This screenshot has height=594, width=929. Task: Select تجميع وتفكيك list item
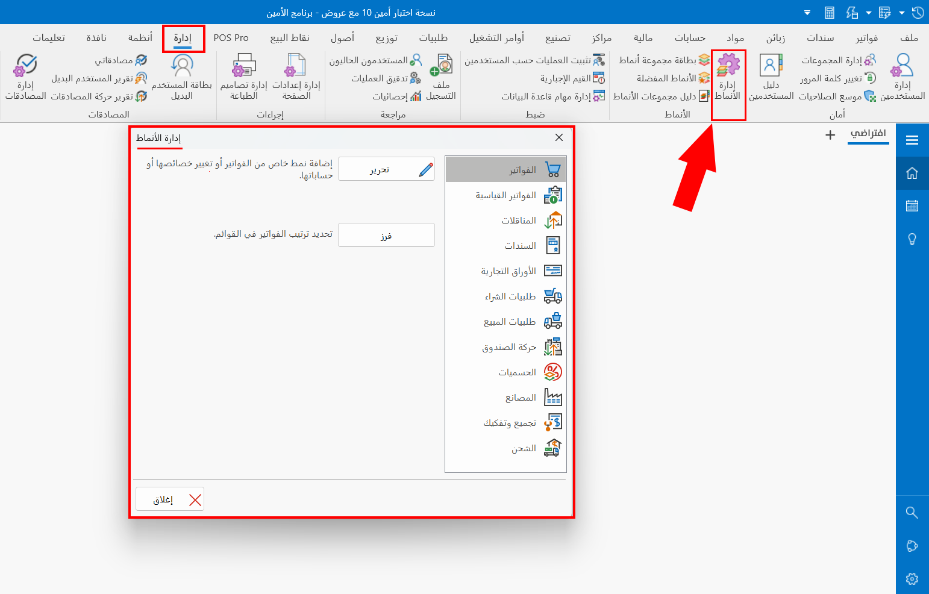(x=505, y=423)
